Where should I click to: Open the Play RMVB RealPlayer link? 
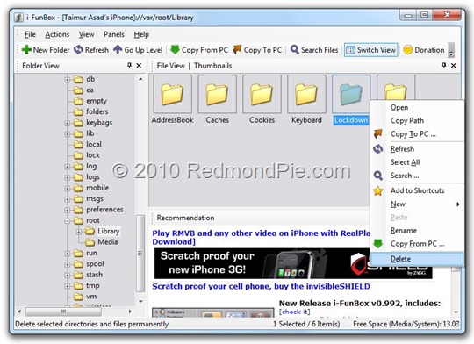[x=261, y=237]
